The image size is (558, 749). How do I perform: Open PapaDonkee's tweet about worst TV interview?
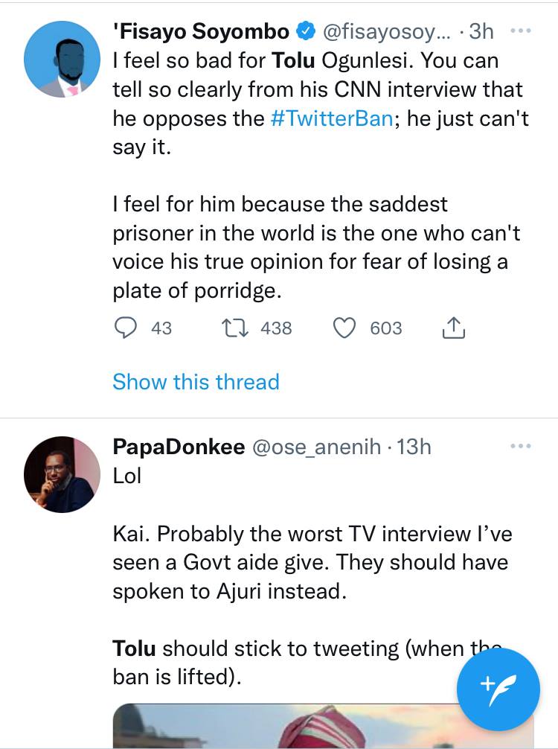312,563
